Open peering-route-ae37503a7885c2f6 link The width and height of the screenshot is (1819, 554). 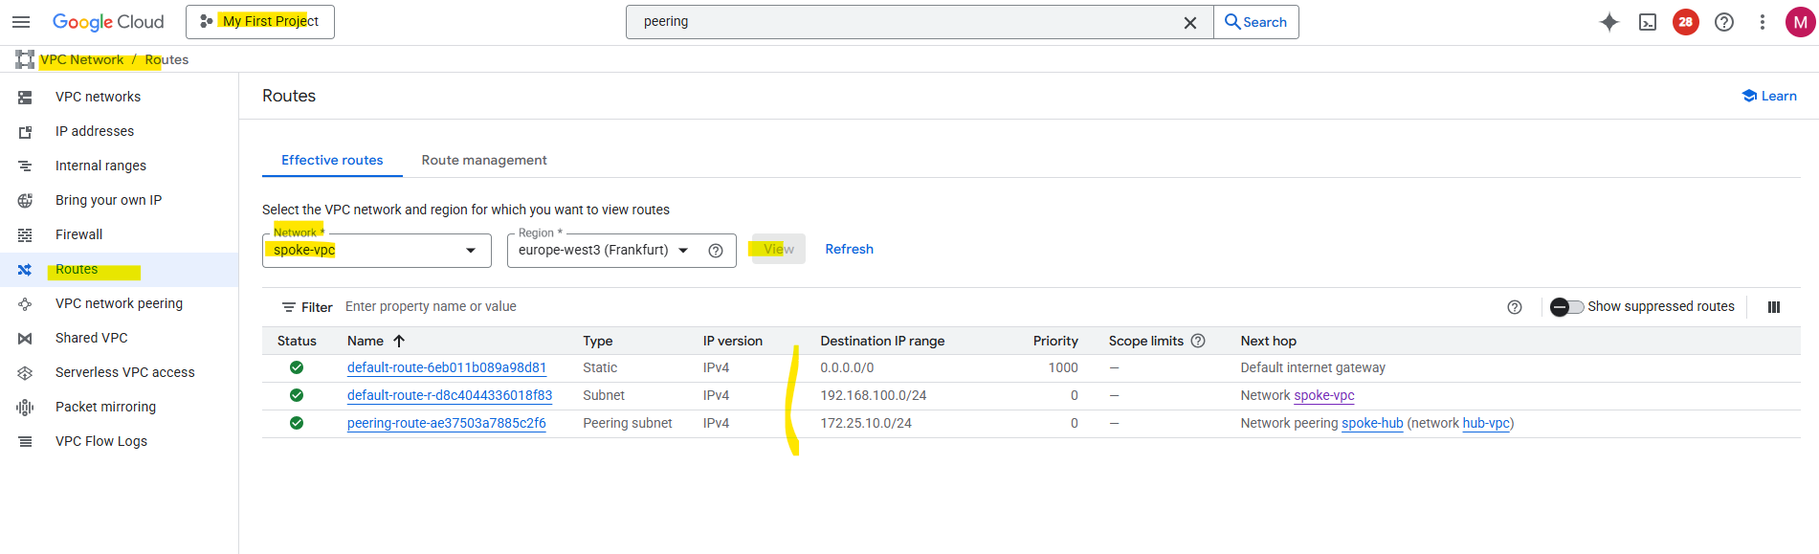[x=446, y=423]
